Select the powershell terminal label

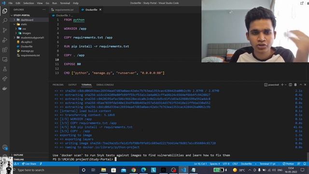tap(271, 85)
